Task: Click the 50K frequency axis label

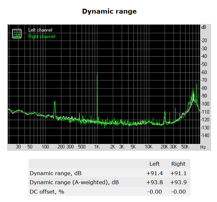Action: (x=185, y=147)
